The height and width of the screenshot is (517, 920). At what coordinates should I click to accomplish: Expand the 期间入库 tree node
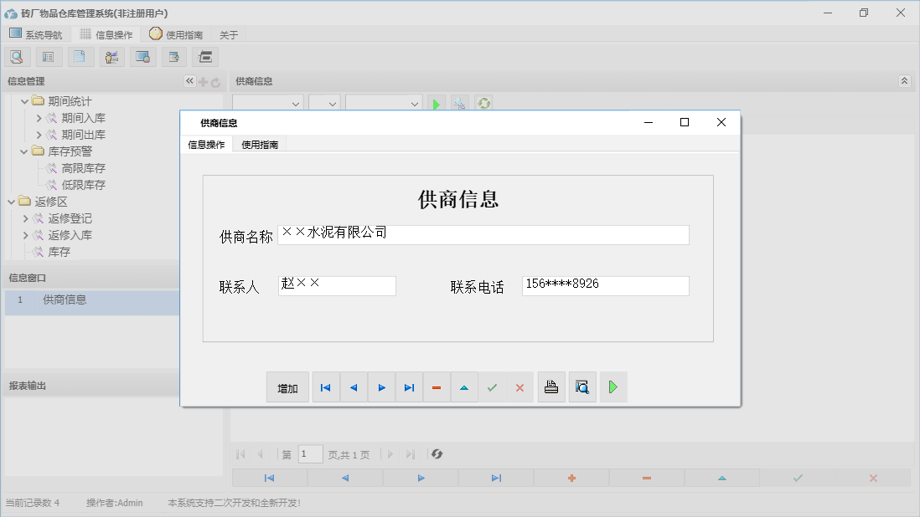click(38, 117)
